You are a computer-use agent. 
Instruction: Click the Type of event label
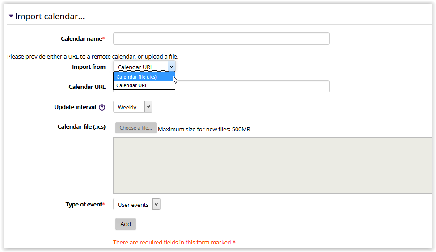pyautogui.click(x=84, y=205)
